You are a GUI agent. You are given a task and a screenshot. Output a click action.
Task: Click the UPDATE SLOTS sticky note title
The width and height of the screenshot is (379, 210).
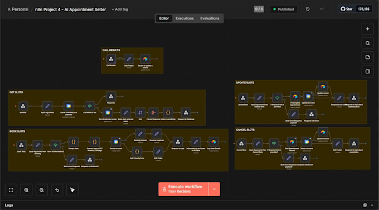pyautogui.click(x=245, y=83)
